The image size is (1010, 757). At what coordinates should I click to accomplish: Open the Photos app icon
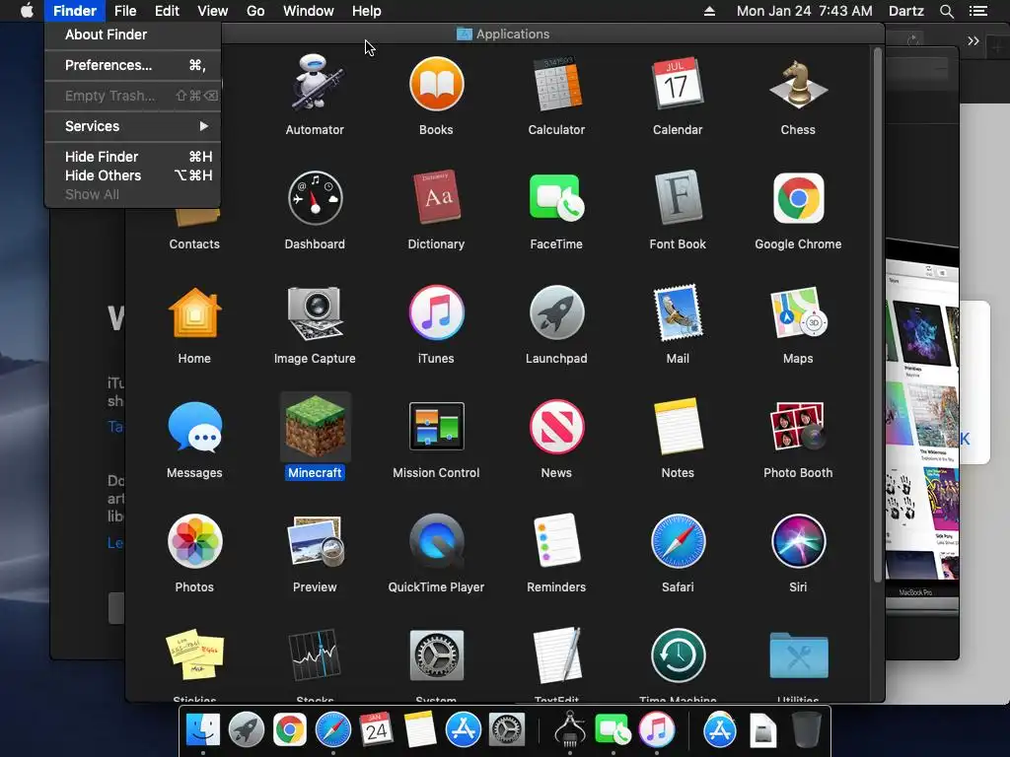(x=194, y=541)
